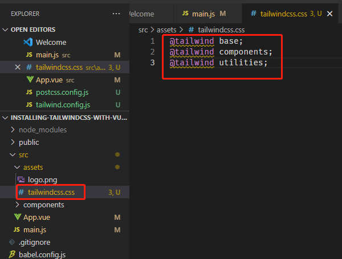Click the M status badge of App.vue in Open Editors
Image resolution: width=342 pixels, height=259 pixels.
point(117,80)
